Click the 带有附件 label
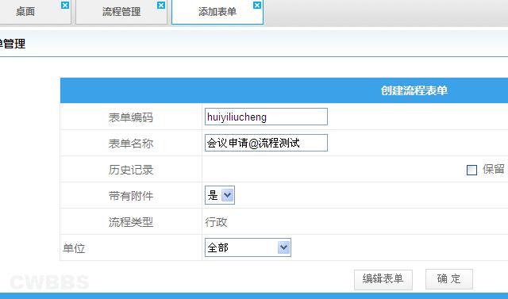Viewport: 508px width, 299px height. (131, 196)
